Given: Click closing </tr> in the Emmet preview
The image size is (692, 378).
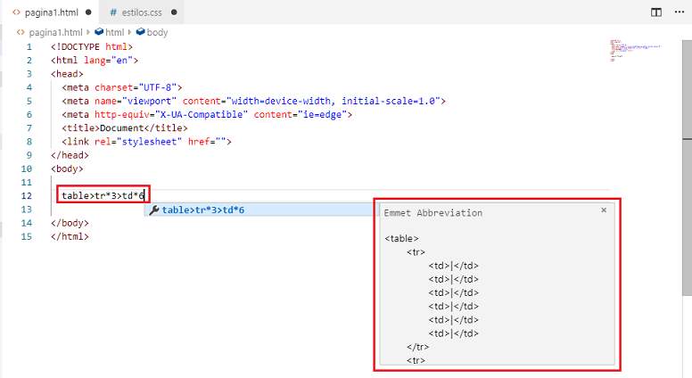Looking at the screenshot, I should tap(417, 347).
